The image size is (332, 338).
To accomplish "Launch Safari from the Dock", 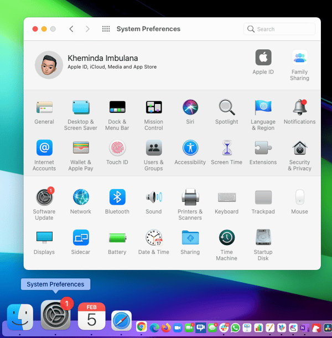I will point(121,321).
